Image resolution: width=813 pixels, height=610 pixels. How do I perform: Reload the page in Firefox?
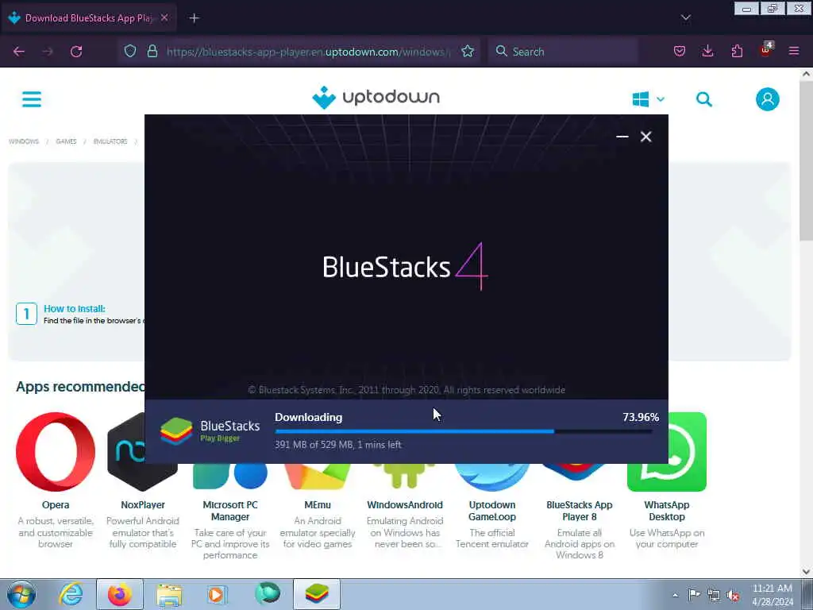(x=76, y=52)
